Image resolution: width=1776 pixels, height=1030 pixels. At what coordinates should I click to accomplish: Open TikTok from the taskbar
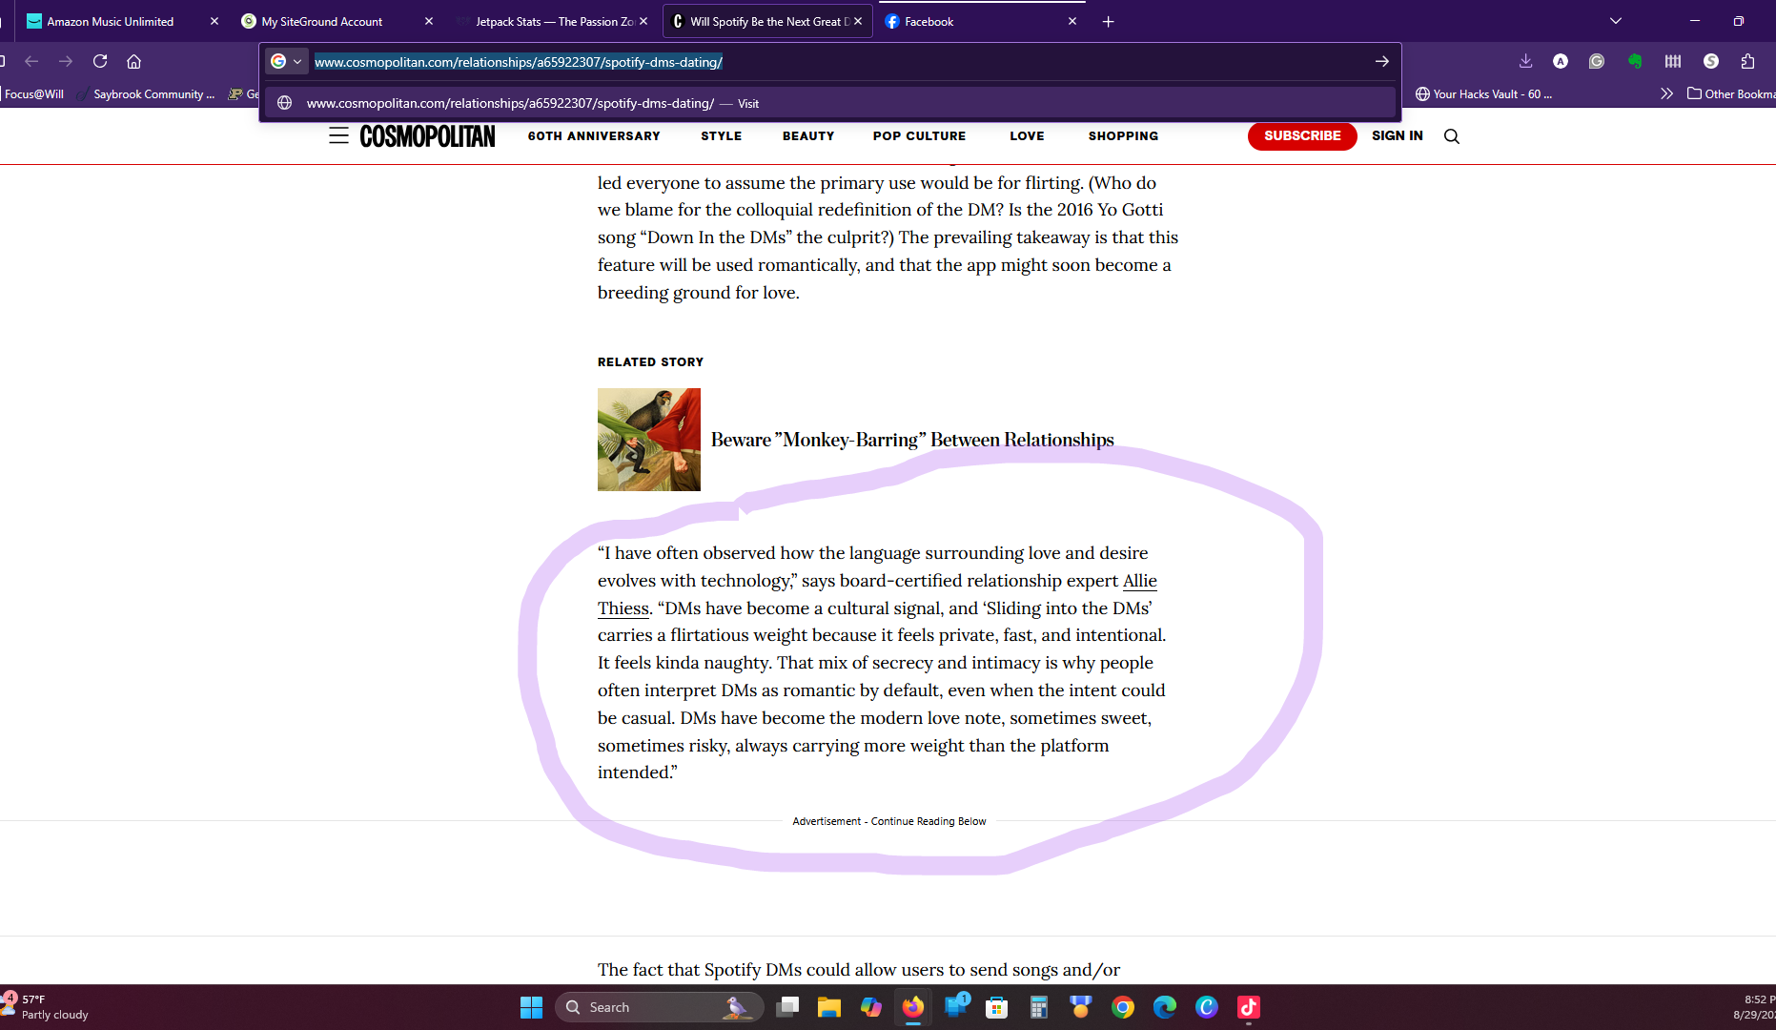(1249, 1007)
